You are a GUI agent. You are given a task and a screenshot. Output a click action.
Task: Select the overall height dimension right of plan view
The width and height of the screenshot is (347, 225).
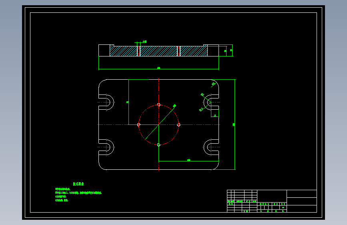(235, 125)
